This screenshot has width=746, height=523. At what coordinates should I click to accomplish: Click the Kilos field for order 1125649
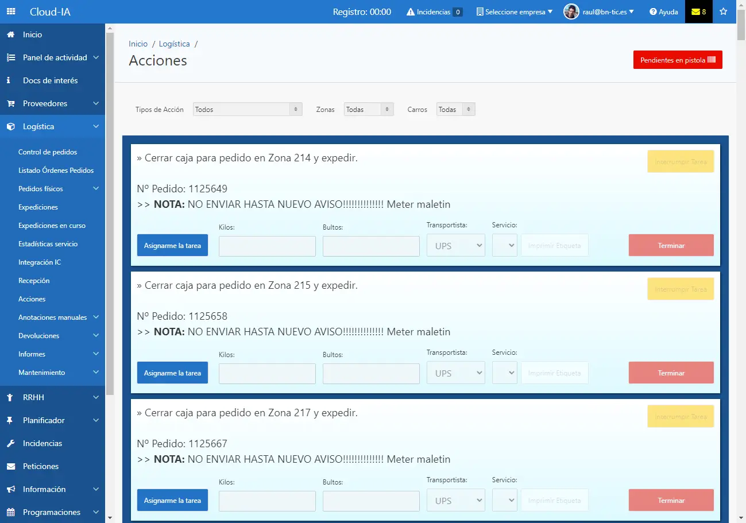[267, 246]
